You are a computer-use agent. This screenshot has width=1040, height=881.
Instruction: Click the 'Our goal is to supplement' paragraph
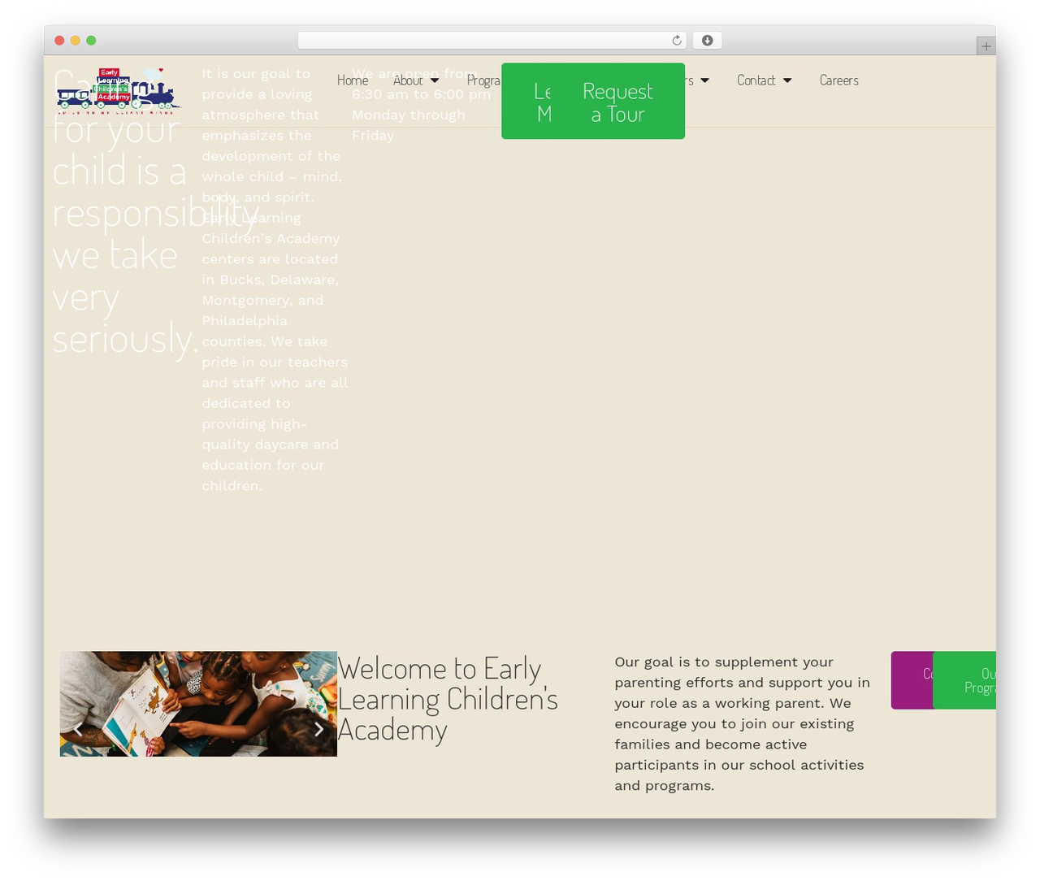click(x=743, y=723)
